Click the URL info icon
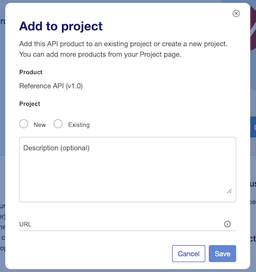The image size is (256, 272). point(227,224)
